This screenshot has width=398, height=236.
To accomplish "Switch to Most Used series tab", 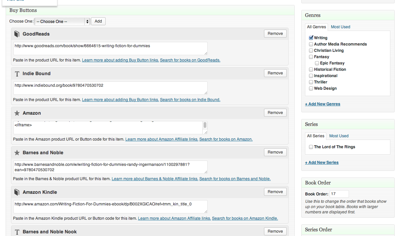I will [x=339, y=136].
